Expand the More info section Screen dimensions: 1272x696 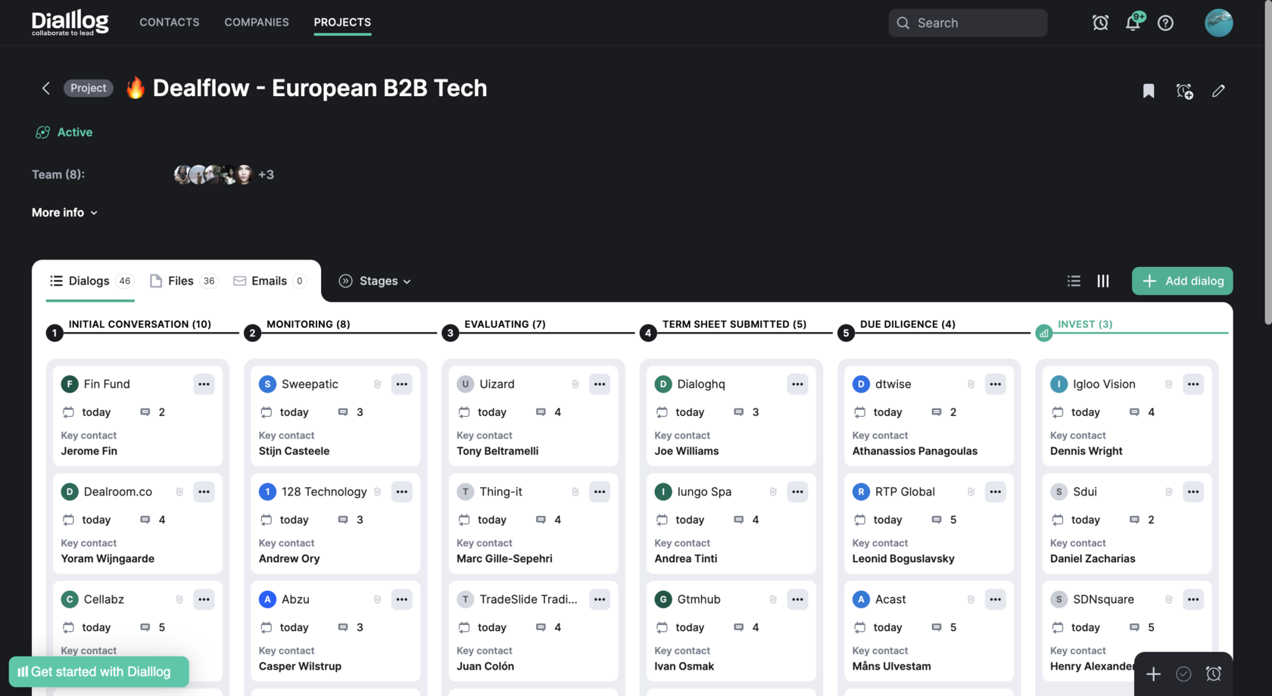(x=64, y=213)
